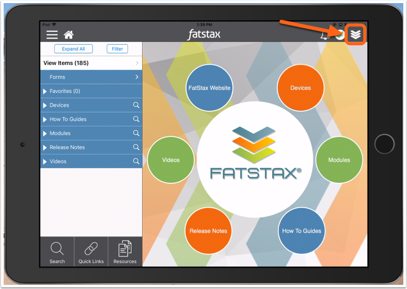Tap the Wi-Fi status icon
The width and height of the screenshot is (407, 289).
pyautogui.click(x=54, y=24)
